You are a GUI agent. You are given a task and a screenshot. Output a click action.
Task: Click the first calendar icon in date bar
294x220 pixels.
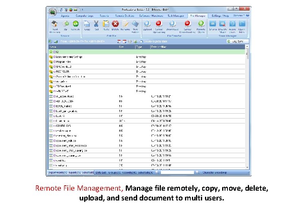(x=119, y=41)
